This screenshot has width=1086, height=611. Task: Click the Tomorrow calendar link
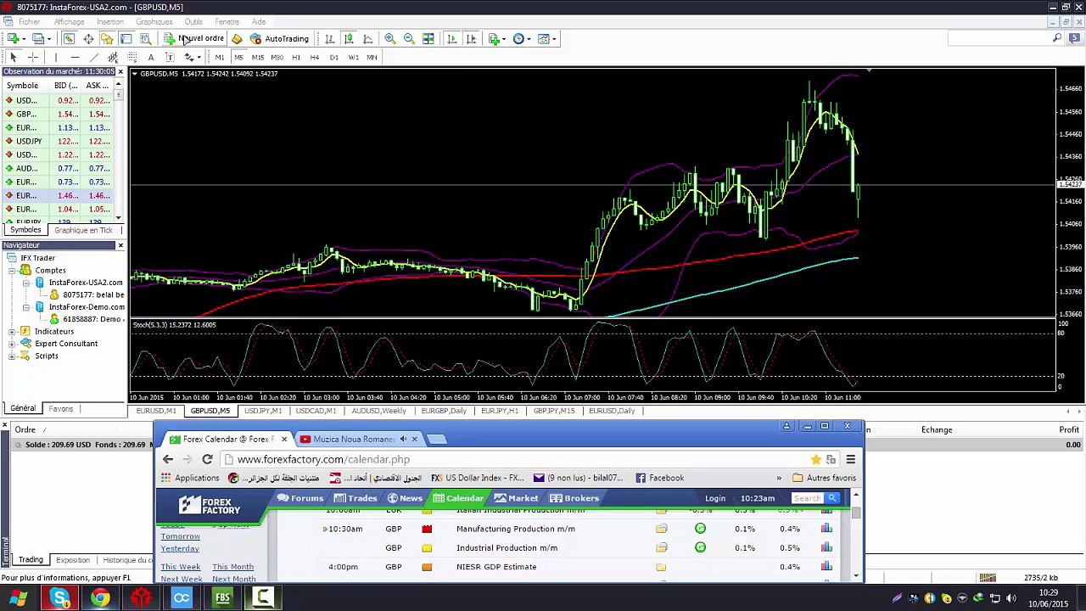(x=181, y=536)
